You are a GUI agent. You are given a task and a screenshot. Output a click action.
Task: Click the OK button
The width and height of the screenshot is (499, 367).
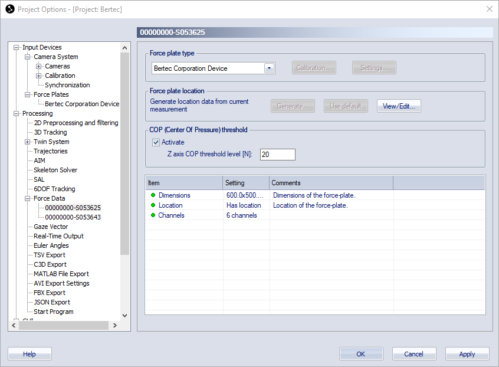pos(361,354)
